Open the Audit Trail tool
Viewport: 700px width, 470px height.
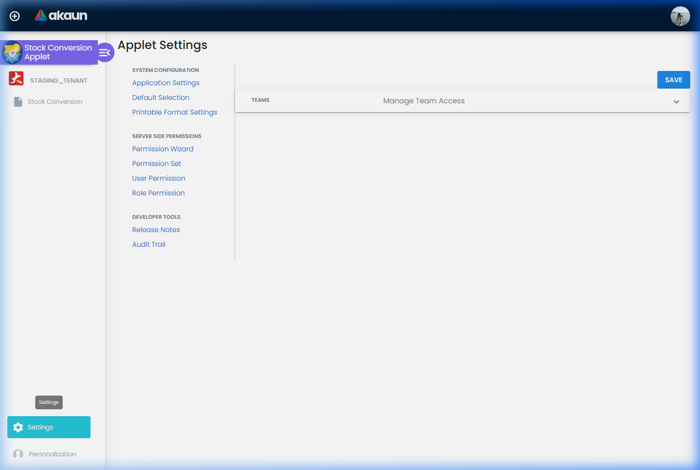click(148, 244)
